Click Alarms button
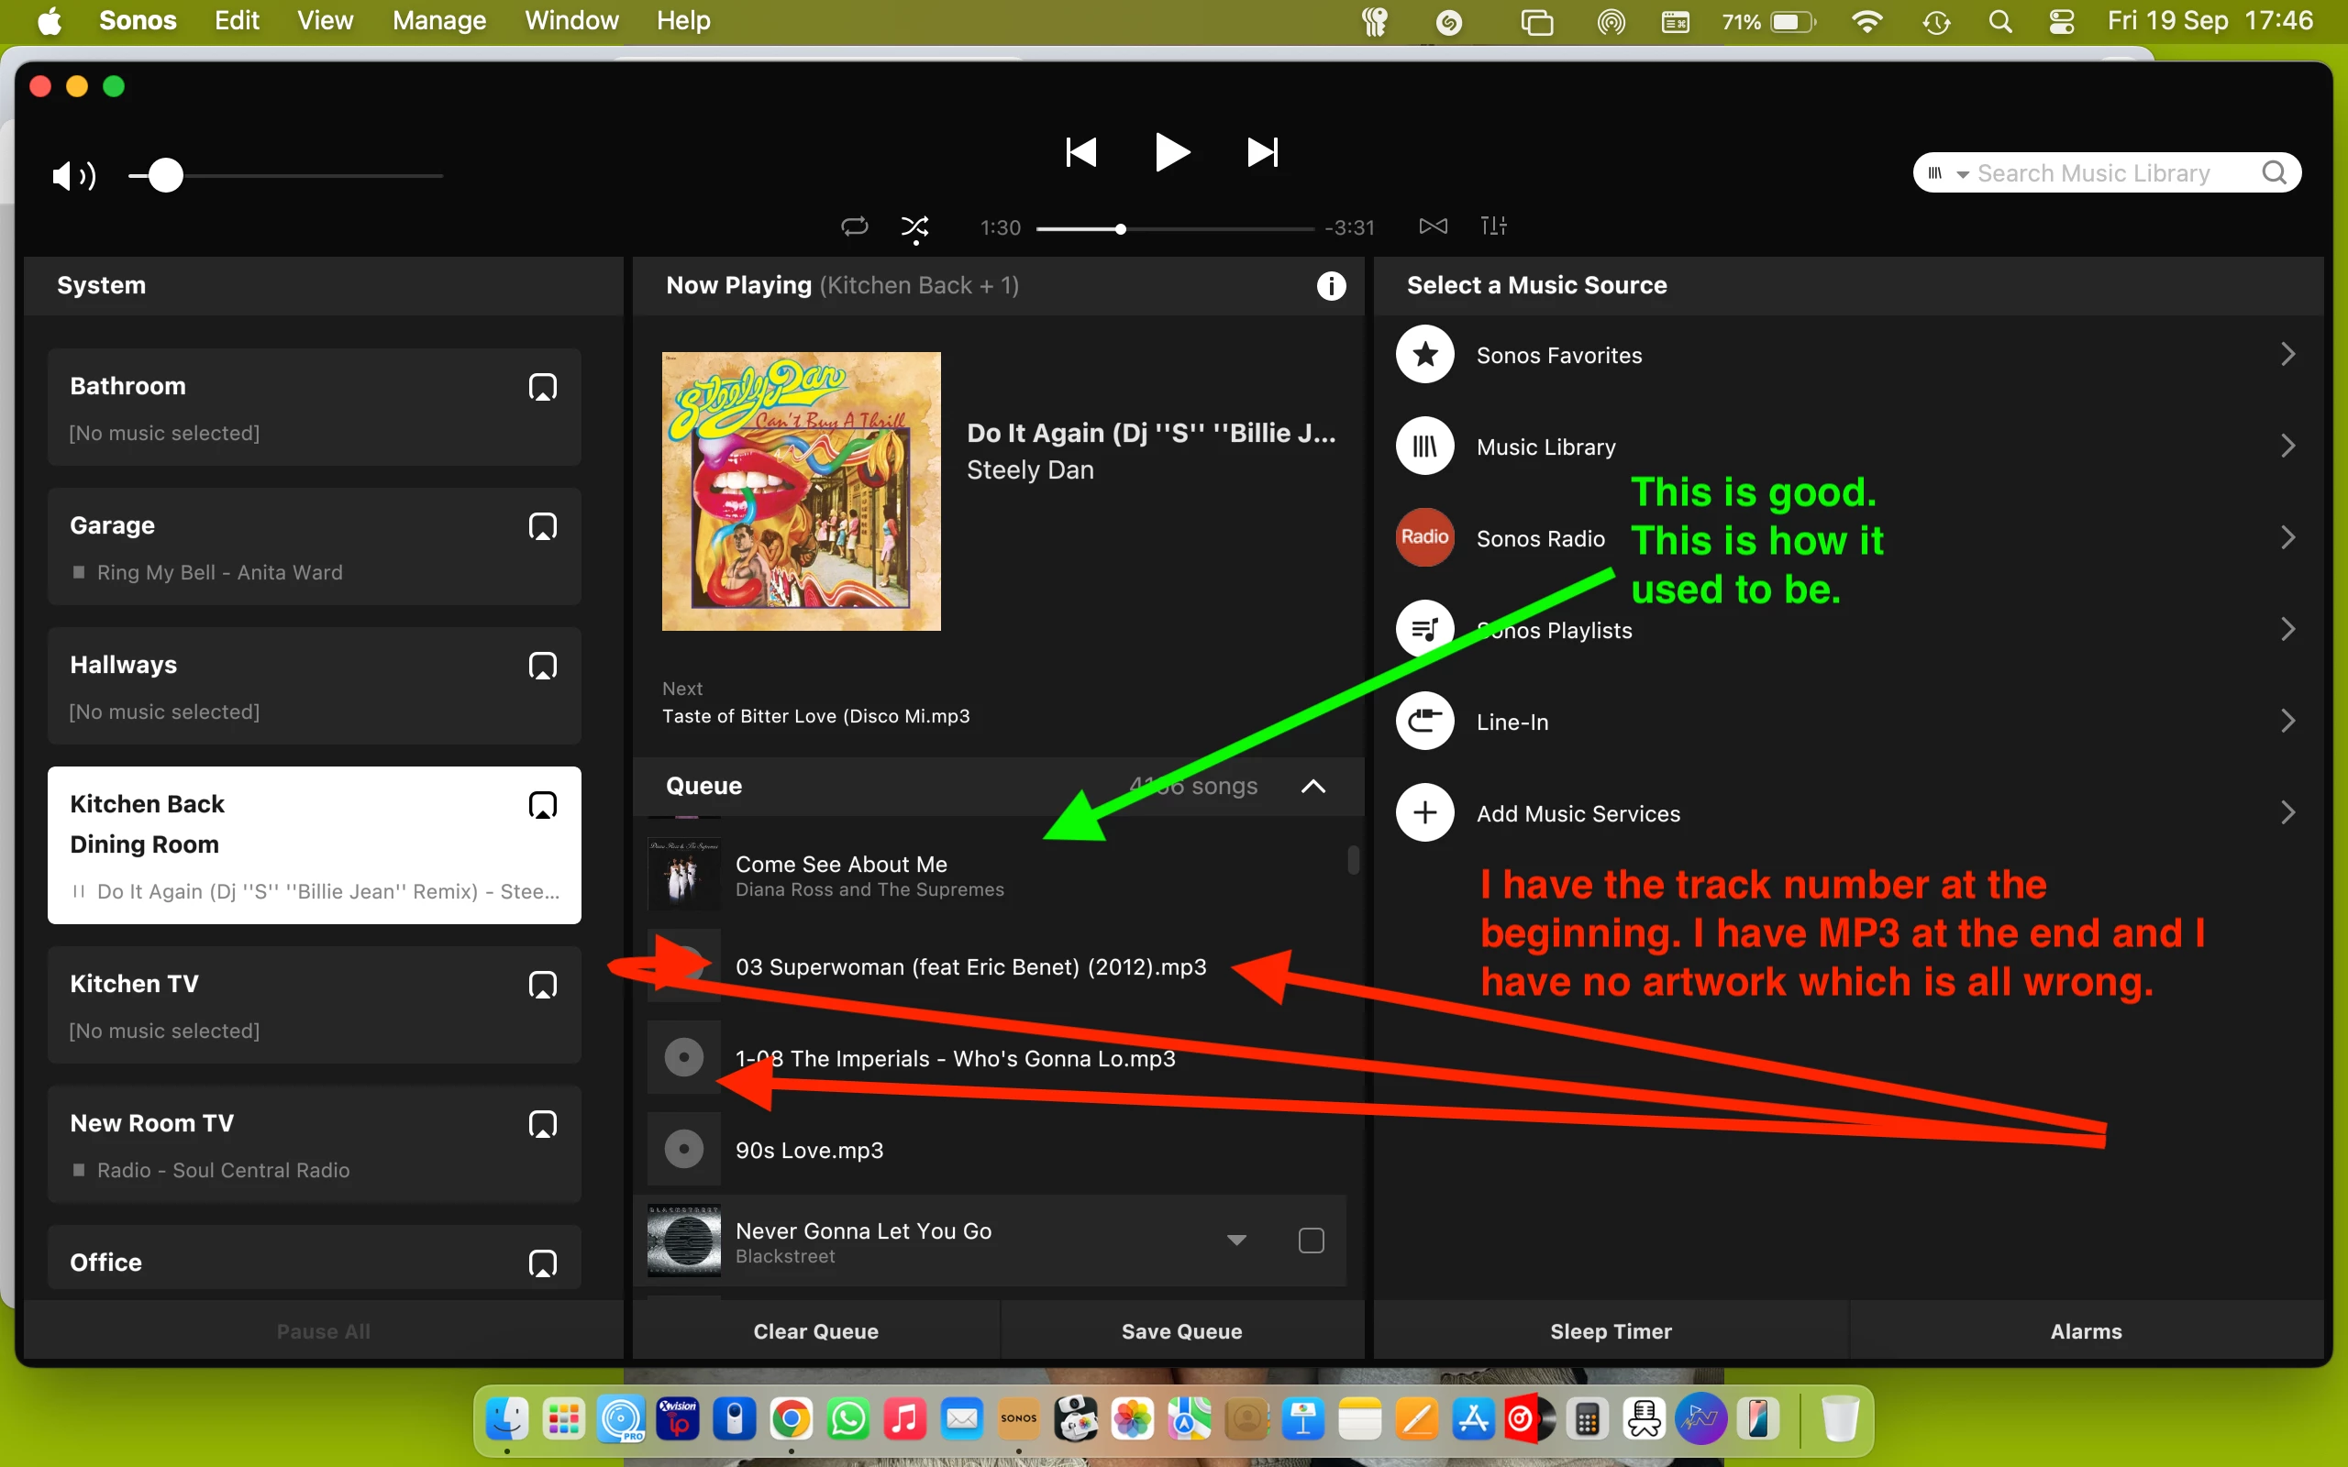This screenshot has height=1467, width=2348. tap(2086, 1331)
